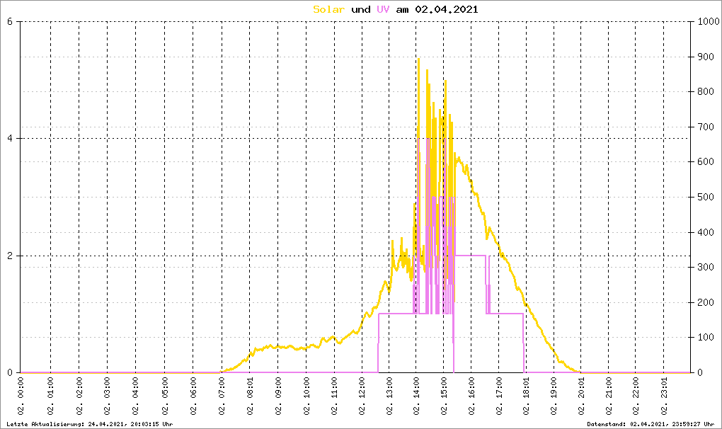Click right axis label '1000'

[708, 22]
